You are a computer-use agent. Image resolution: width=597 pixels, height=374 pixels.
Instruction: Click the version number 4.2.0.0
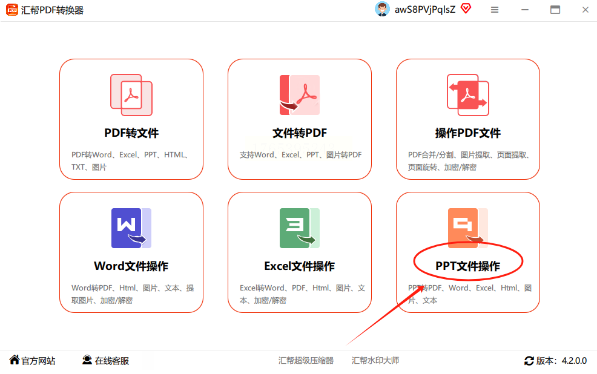574,361
